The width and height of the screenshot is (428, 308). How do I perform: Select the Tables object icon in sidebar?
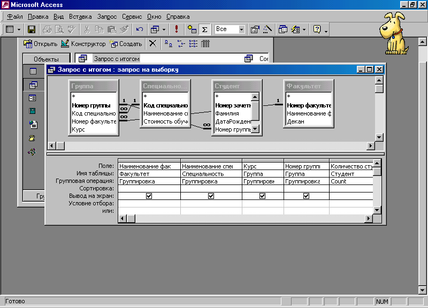click(33, 72)
